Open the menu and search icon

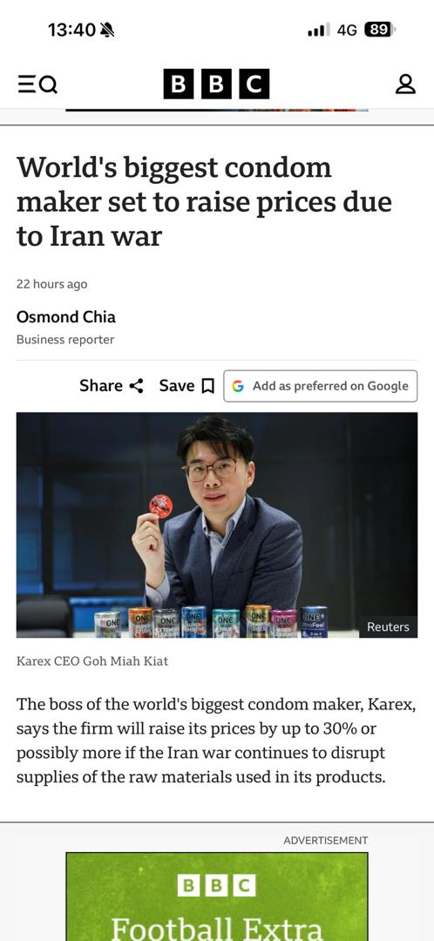click(37, 85)
